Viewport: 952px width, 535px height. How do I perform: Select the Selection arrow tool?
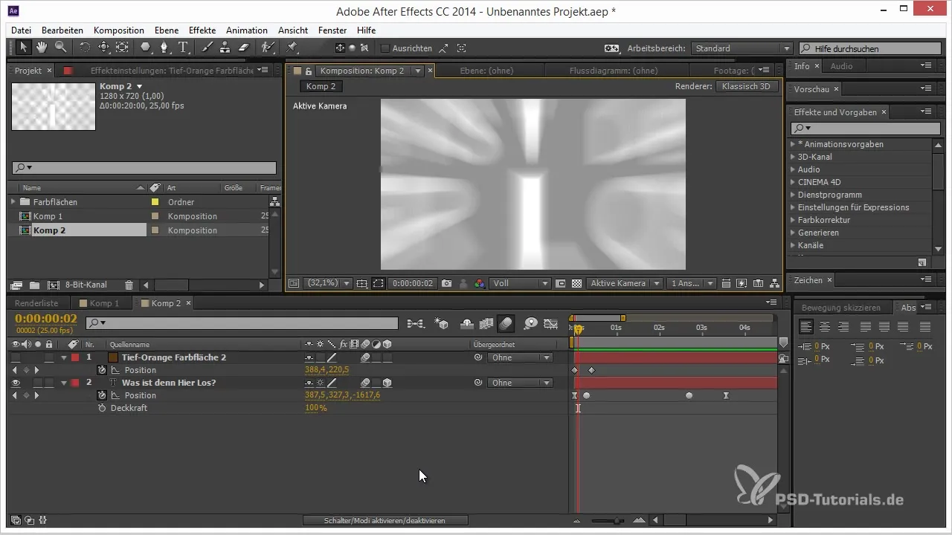(x=25, y=48)
